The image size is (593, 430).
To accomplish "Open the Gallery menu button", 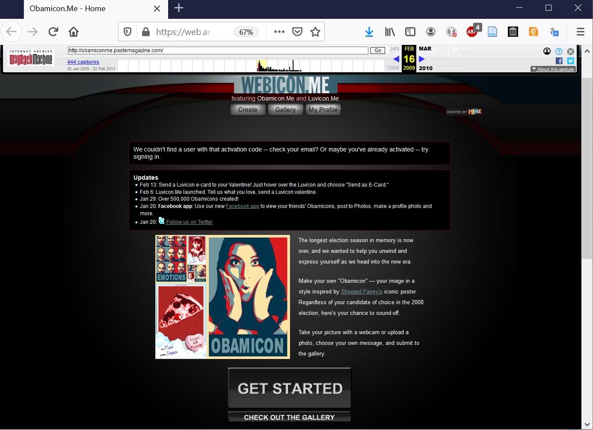I will (285, 110).
